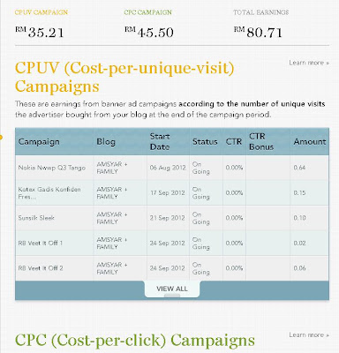Click the Start Date column header
This screenshot has height=353, width=339.
coord(160,141)
